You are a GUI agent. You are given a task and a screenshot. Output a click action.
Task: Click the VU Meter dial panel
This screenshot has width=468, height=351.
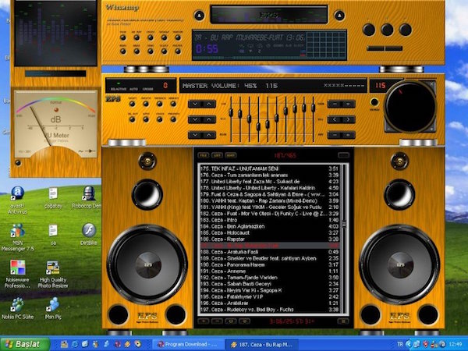click(56, 124)
